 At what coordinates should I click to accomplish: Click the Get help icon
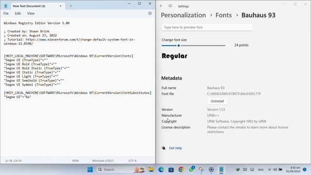(x=163, y=148)
